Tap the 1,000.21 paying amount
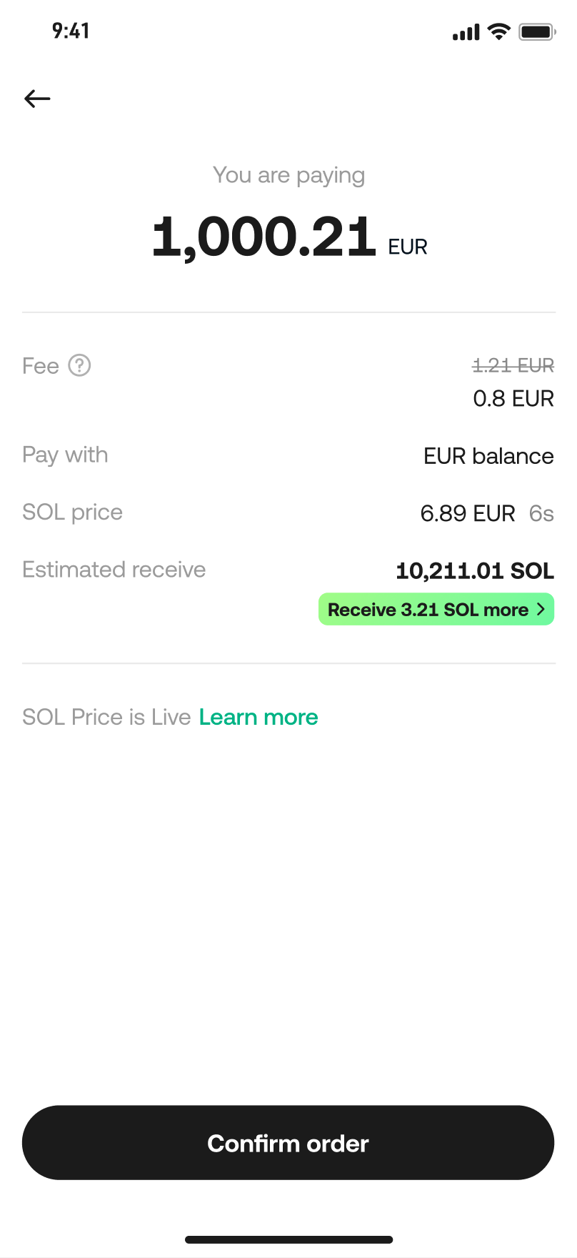This screenshot has height=1258, width=577. point(264,237)
